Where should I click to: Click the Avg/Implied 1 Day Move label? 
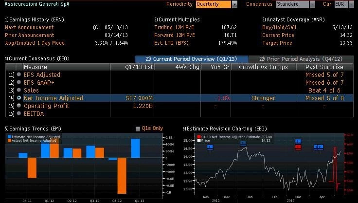click(x=35, y=43)
